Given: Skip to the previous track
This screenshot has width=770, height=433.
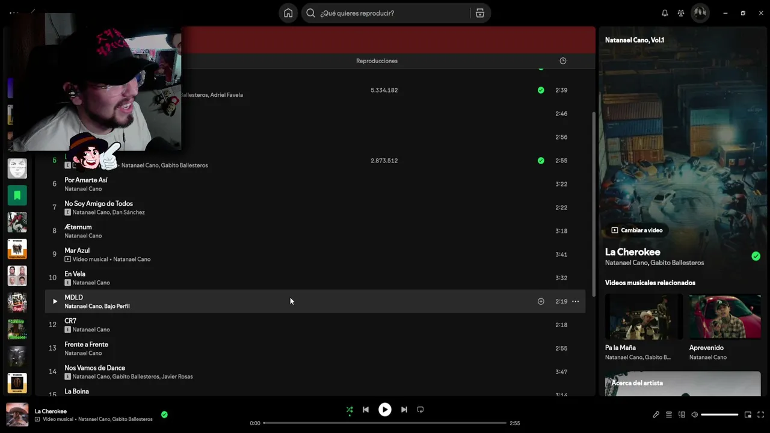Looking at the screenshot, I should click(x=366, y=410).
